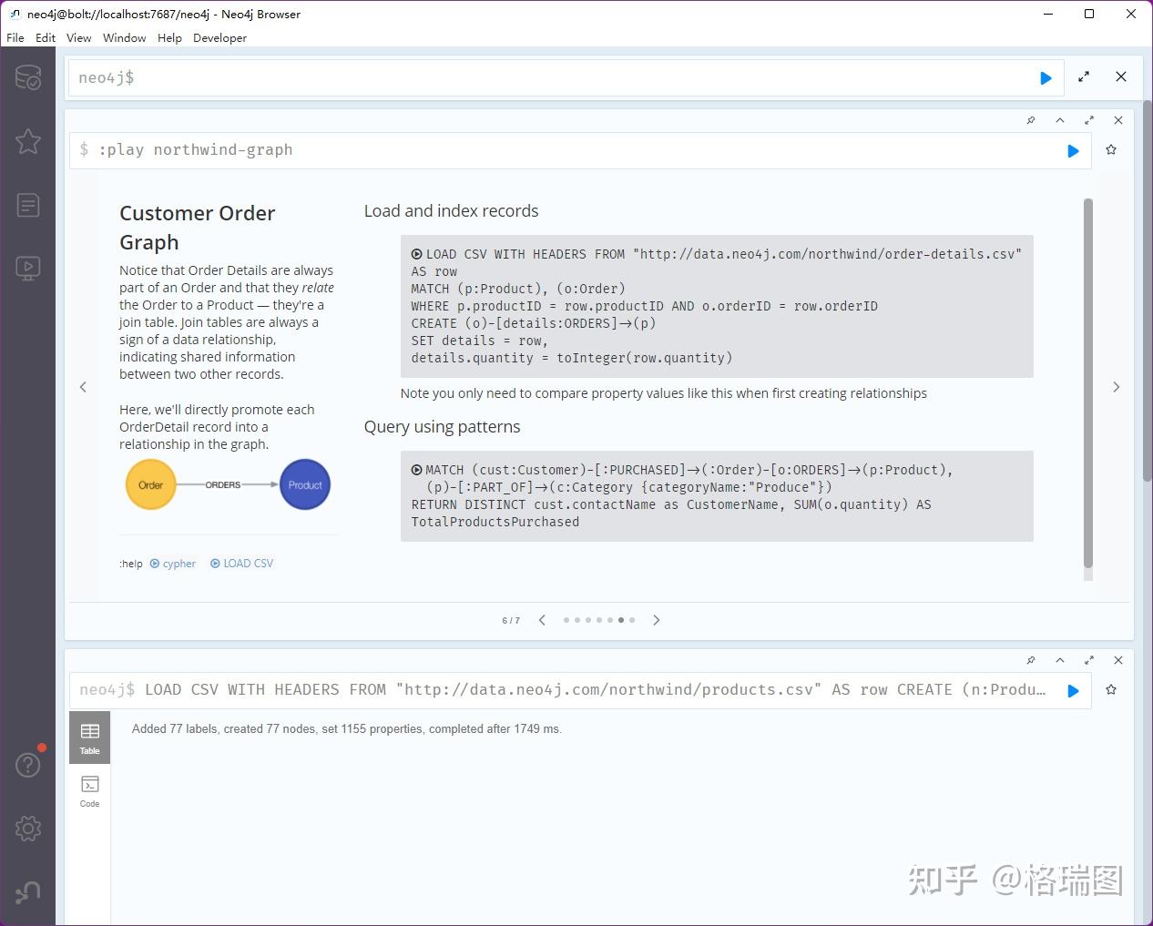Screen dimensions: 1153x926
Task: Open the About Neo4j sidebar icon
Action: [28, 892]
